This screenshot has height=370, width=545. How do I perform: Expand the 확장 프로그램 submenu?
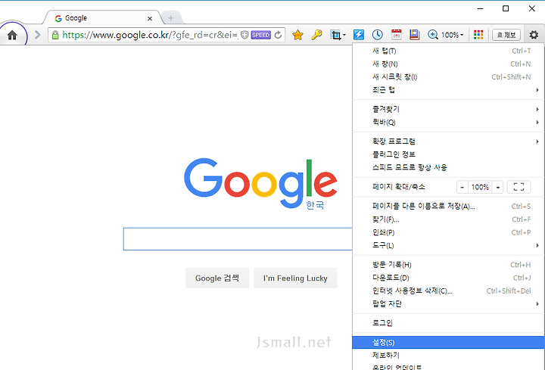[448, 141]
